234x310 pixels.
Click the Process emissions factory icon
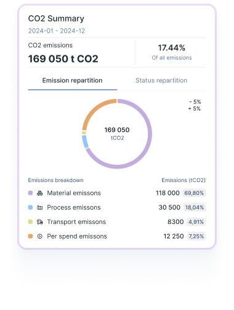pos(40,207)
